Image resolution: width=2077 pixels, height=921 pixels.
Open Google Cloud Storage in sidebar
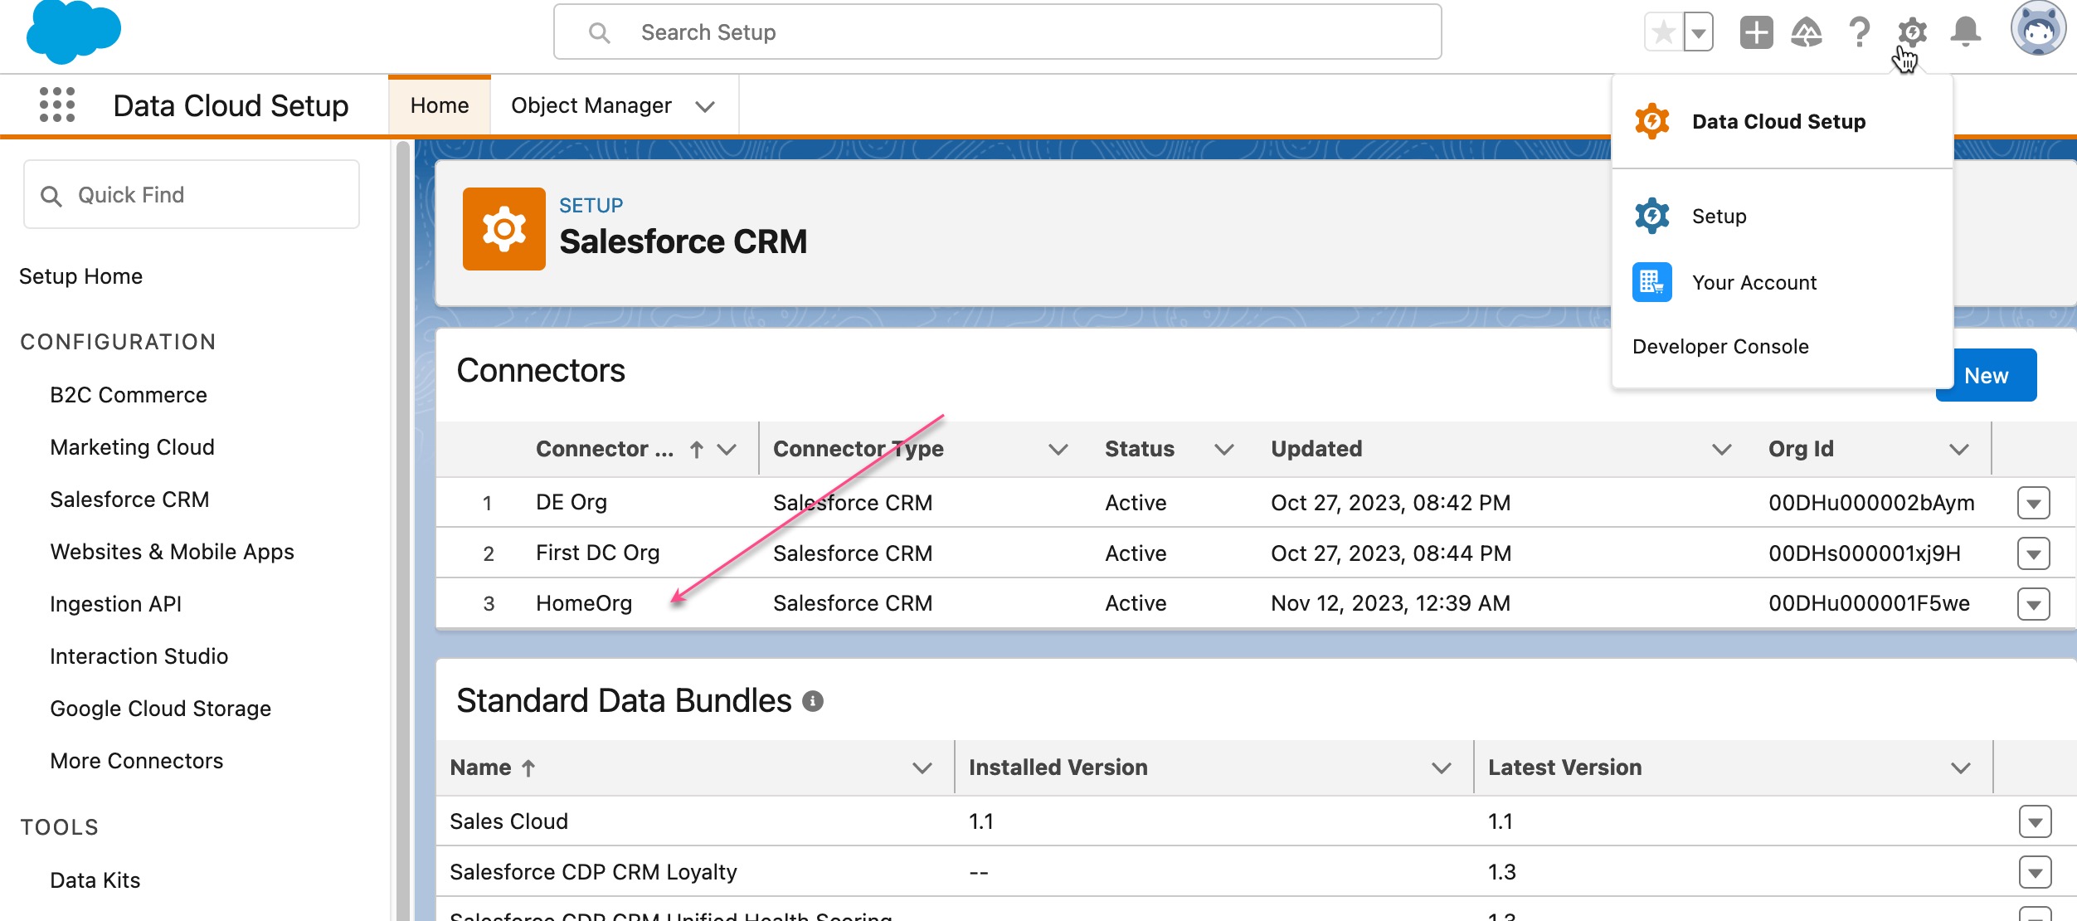coord(160,709)
